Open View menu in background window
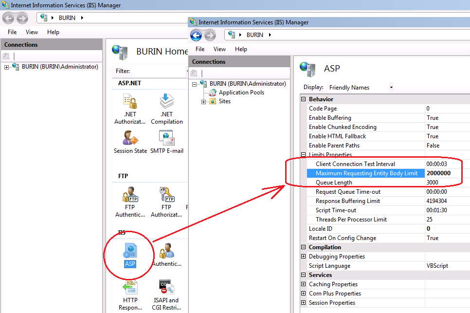Viewport: 470px width, 313px height. [x=32, y=32]
